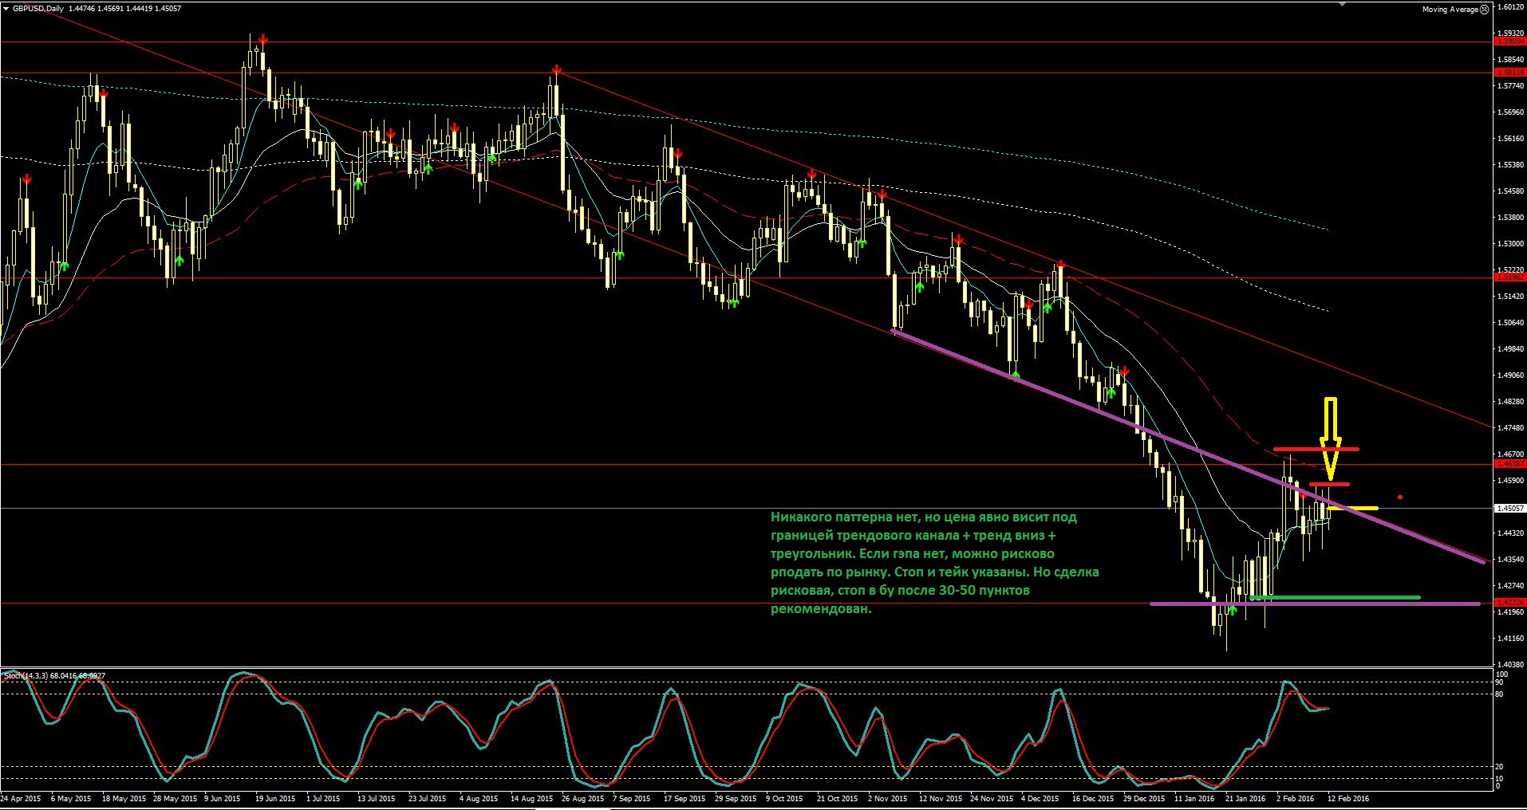This screenshot has width=1527, height=810.
Task: Click the red 1.58138 price tag
Action: pyautogui.click(x=1509, y=73)
